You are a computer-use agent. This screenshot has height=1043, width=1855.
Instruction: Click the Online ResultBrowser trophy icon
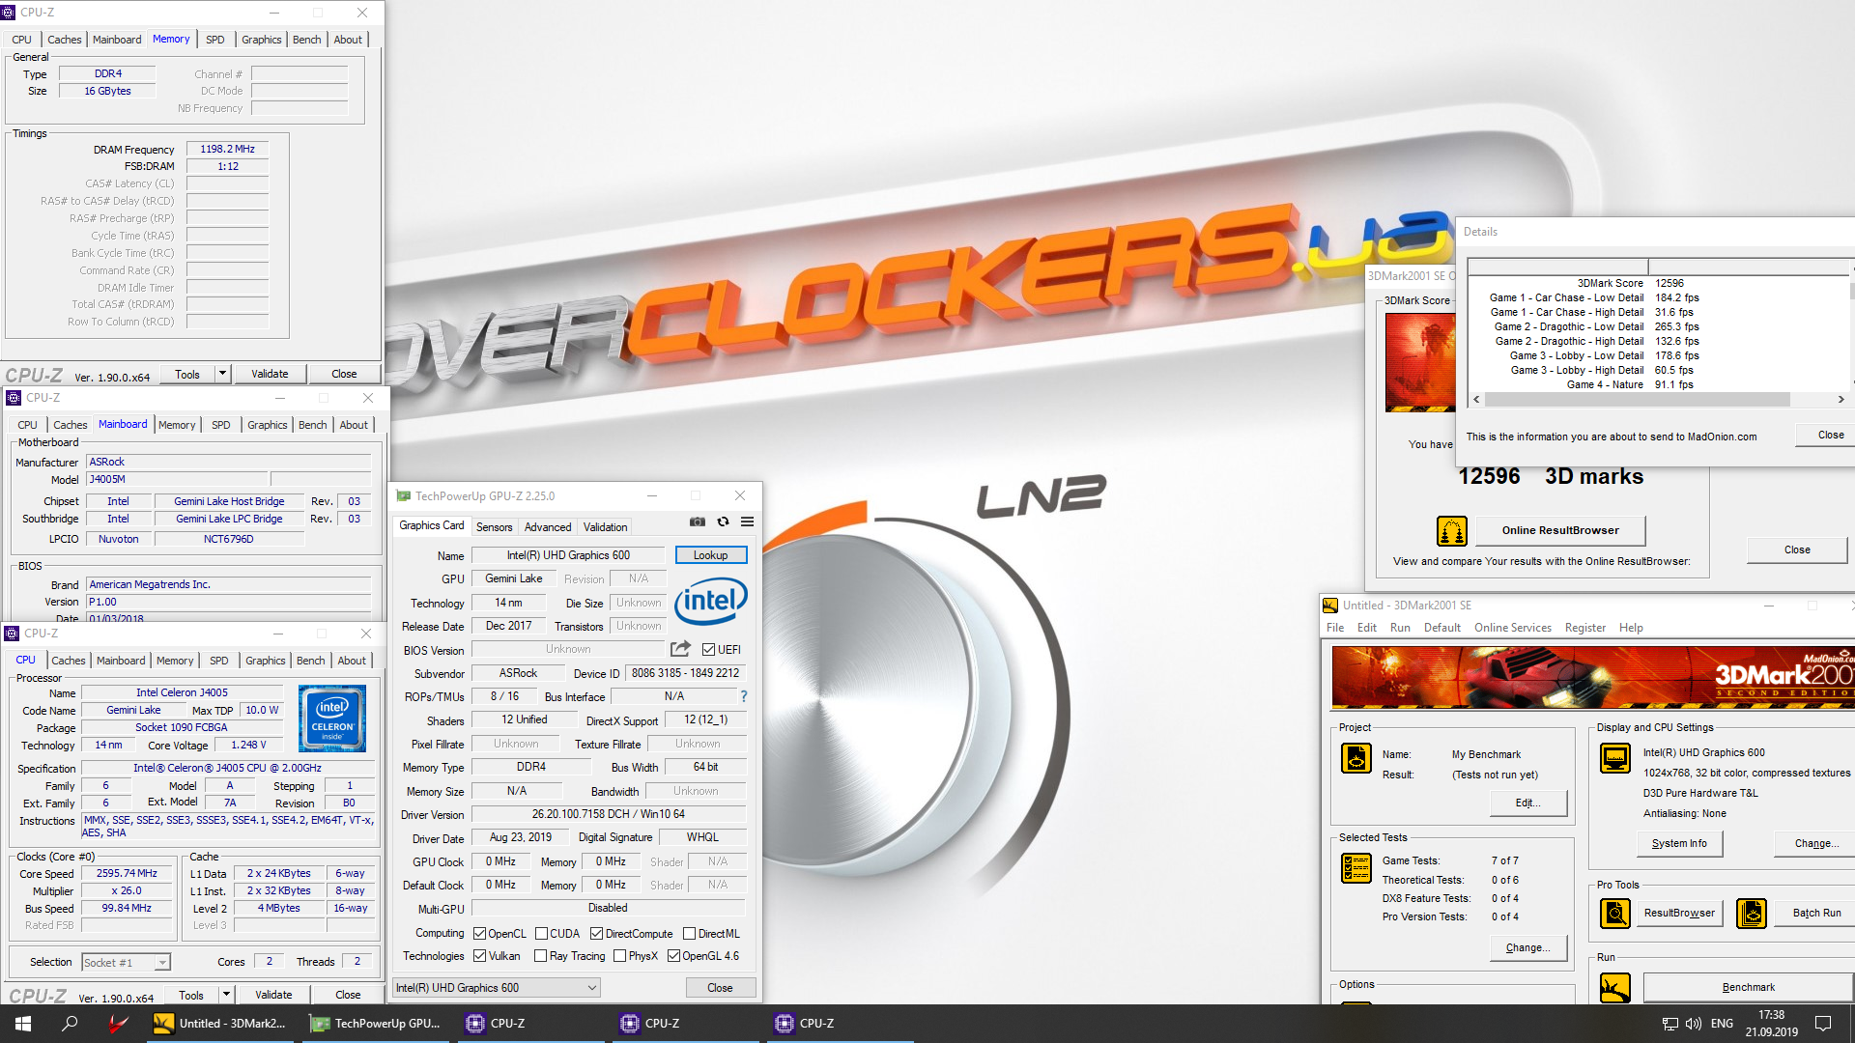[x=1451, y=530]
